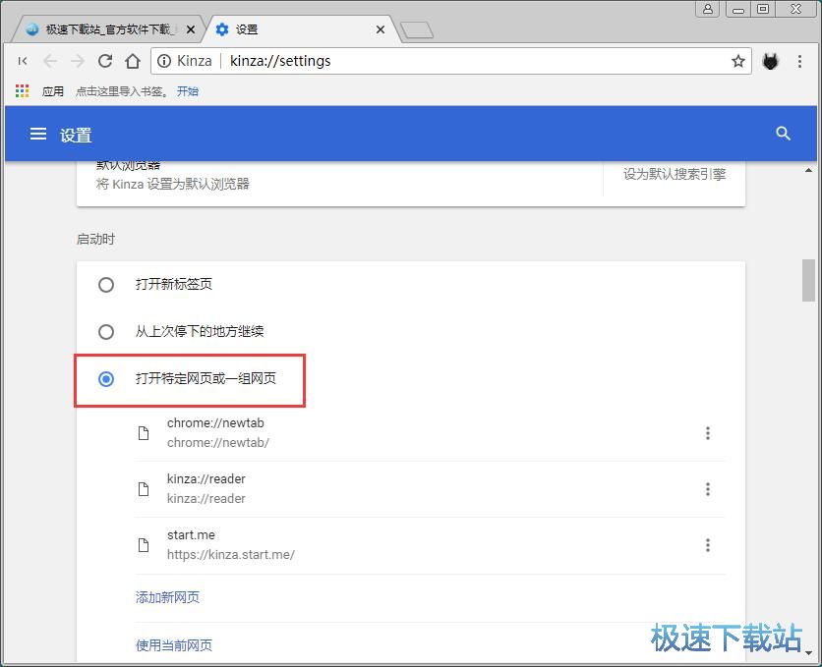Open the settings hamburger menu
Screen dimensions: 822x667
[x=38, y=134]
